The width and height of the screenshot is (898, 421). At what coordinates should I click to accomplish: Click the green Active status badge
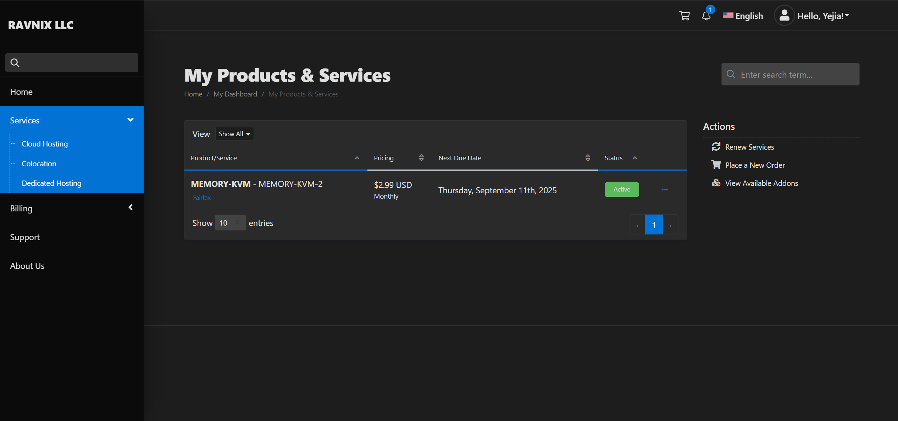[622, 189]
